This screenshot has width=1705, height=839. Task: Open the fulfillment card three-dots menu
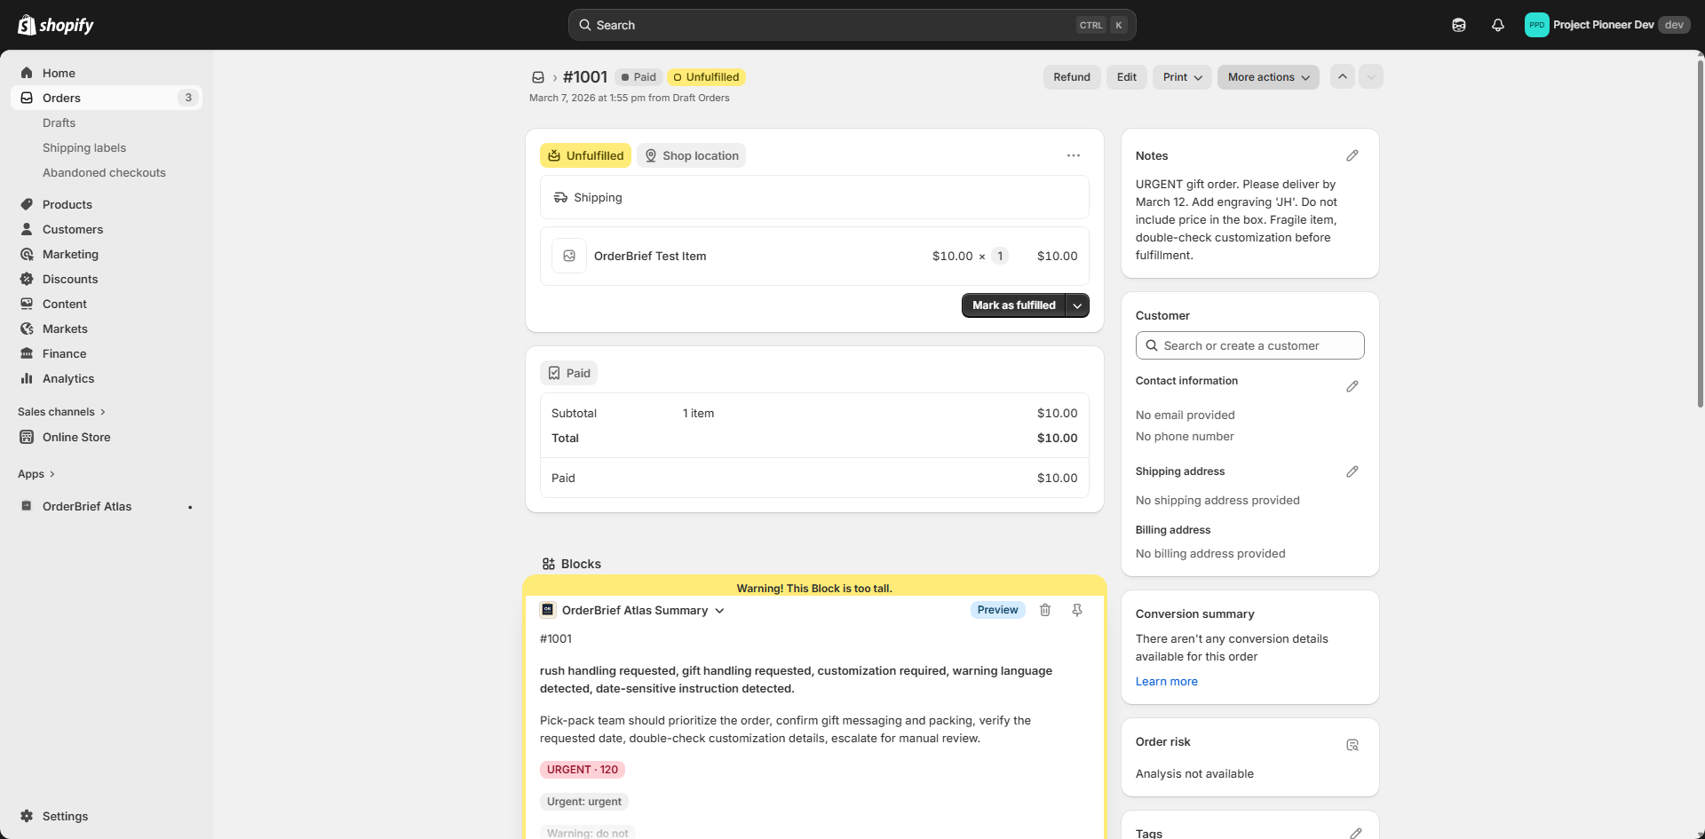point(1074,155)
